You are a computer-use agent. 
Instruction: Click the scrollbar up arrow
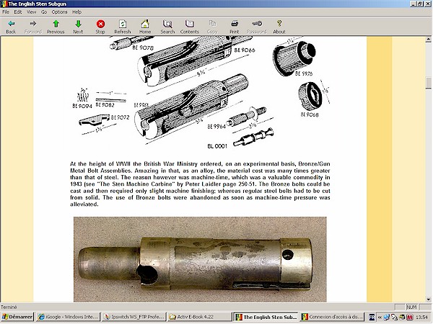(428, 40)
